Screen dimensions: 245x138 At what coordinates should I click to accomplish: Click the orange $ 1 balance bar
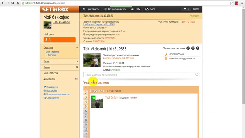pyautogui.click(x=60, y=39)
